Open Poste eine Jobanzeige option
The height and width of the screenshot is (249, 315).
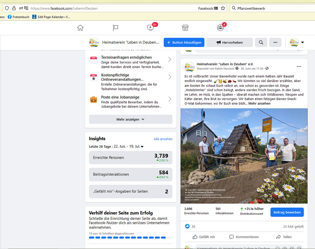coord(131,102)
